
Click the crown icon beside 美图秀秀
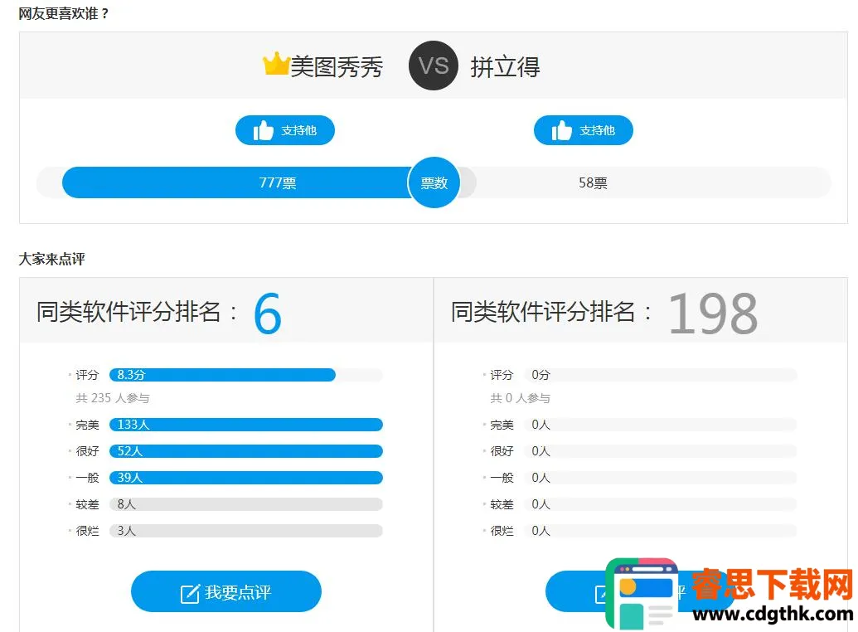click(275, 64)
